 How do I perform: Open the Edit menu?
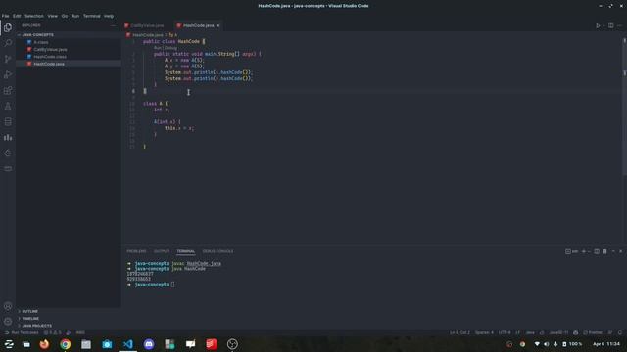[x=17, y=16]
